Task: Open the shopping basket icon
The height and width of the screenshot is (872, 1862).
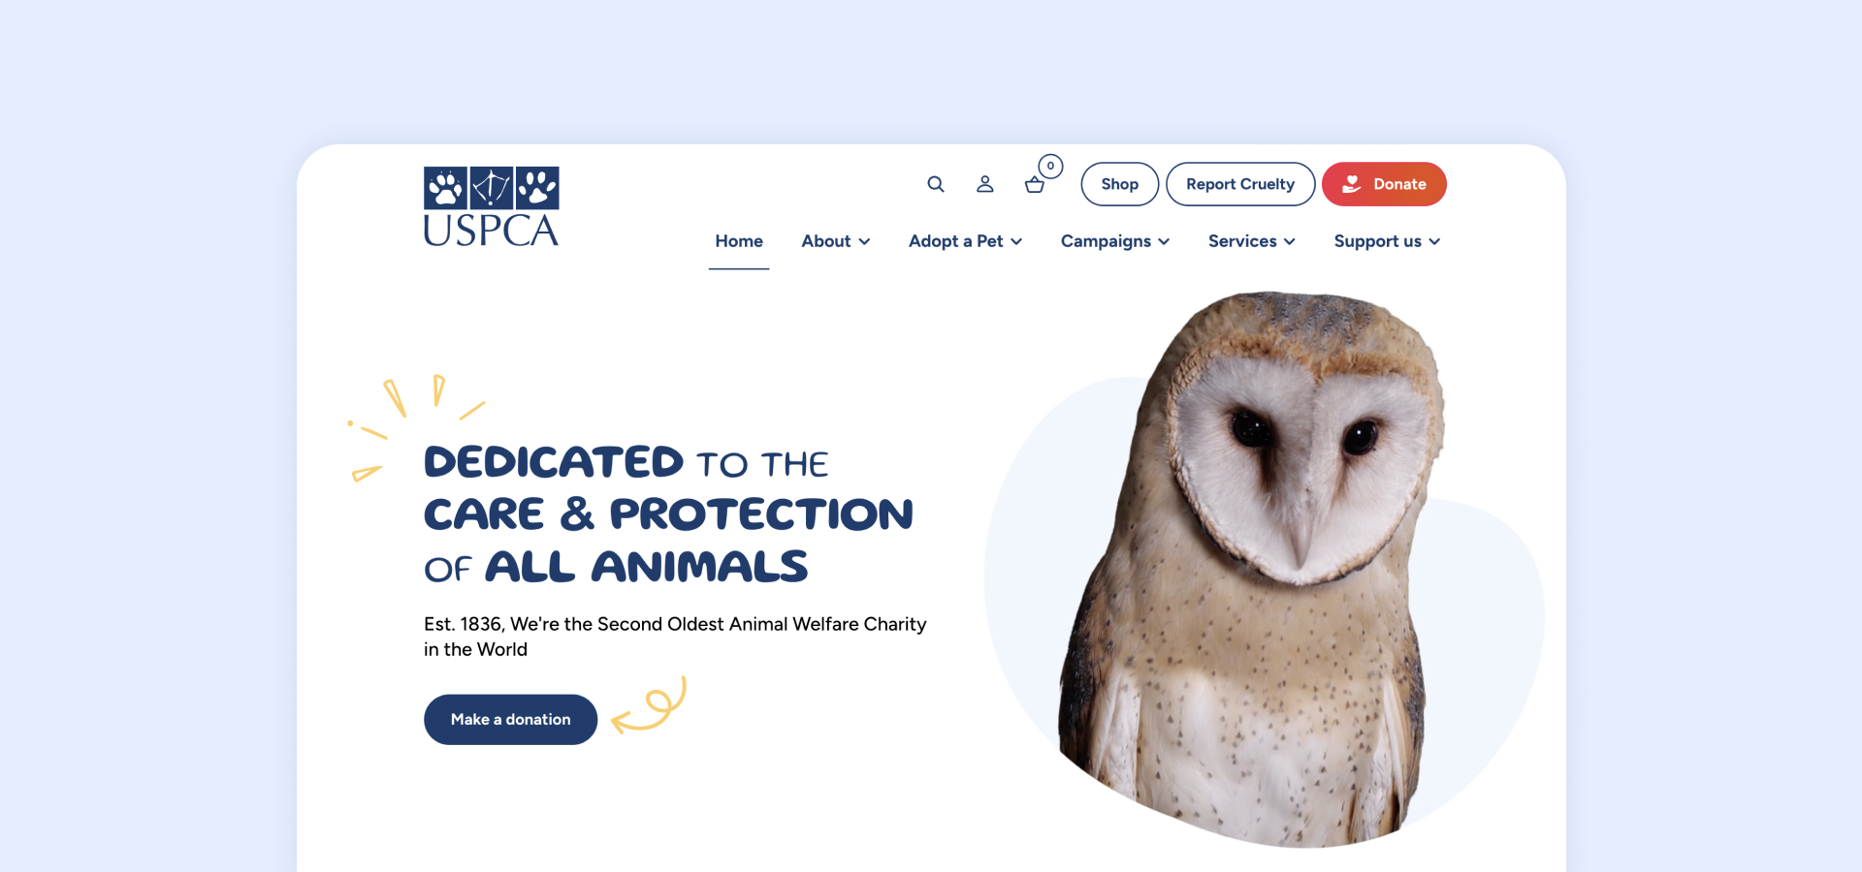Action: click(x=1035, y=185)
